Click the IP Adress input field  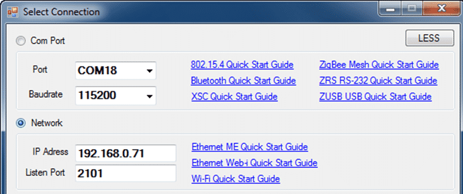[x=126, y=153]
